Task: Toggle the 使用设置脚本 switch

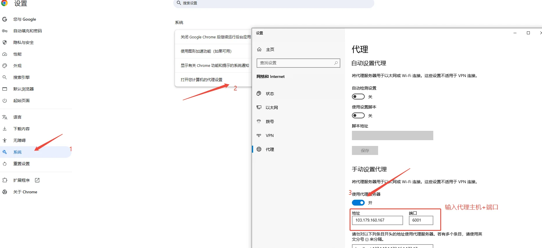Action: [x=358, y=115]
